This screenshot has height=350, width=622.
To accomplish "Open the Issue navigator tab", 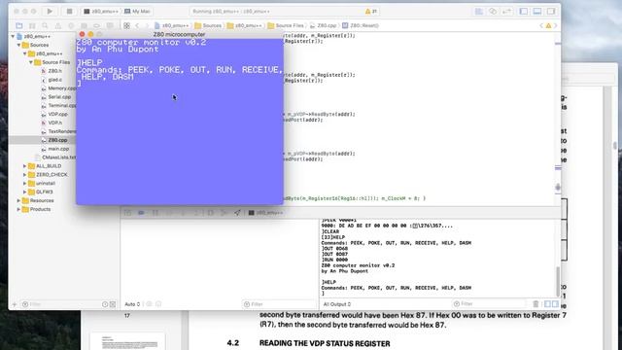I will [58, 25].
